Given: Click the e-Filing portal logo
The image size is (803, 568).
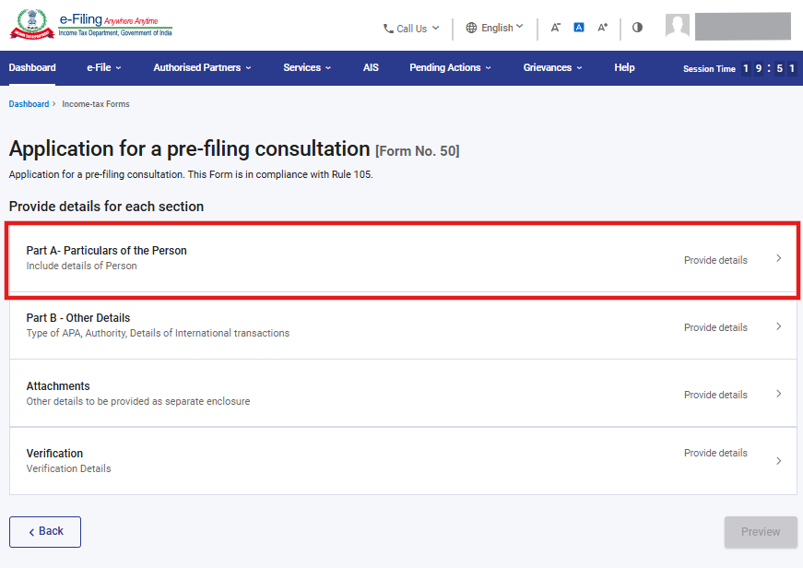Looking at the screenshot, I should pos(91,25).
